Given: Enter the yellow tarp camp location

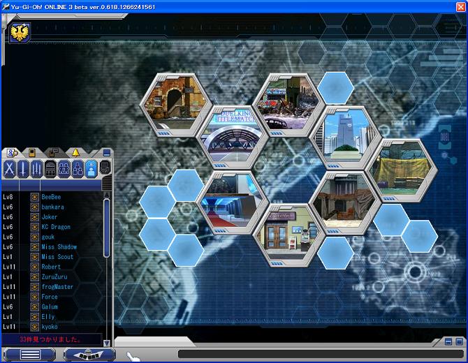Looking at the screenshot, I should [x=402, y=170].
